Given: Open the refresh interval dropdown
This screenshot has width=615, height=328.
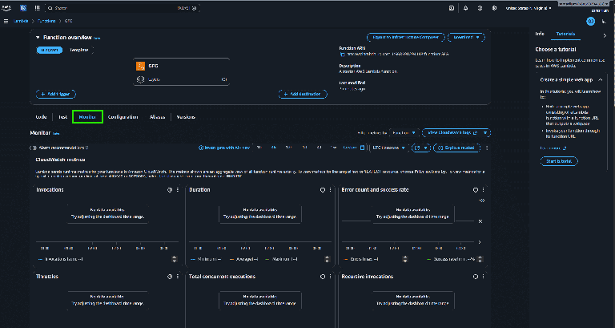Looking at the screenshot, I should pos(425,148).
